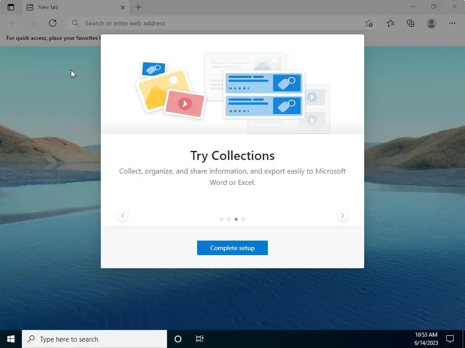Viewport: 465px width, 348px height.
Task: Select the second carousel dot
Action: click(x=229, y=219)
